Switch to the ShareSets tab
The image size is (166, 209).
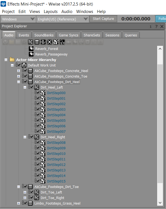(92, 35)
